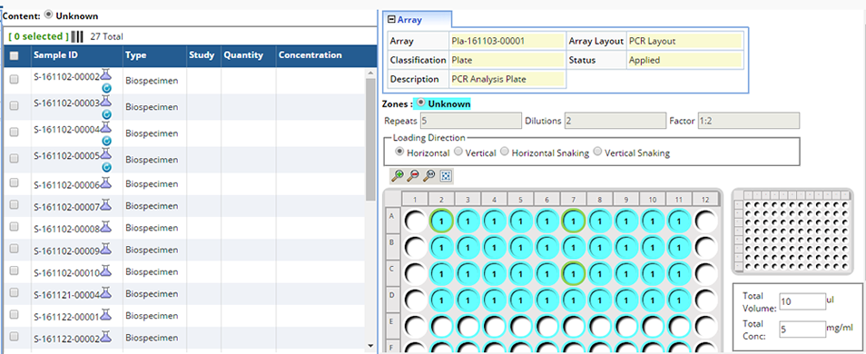The image size is (866, 354).
Task: Click flask icon for sample S-161122-00002
Action: 106,337
